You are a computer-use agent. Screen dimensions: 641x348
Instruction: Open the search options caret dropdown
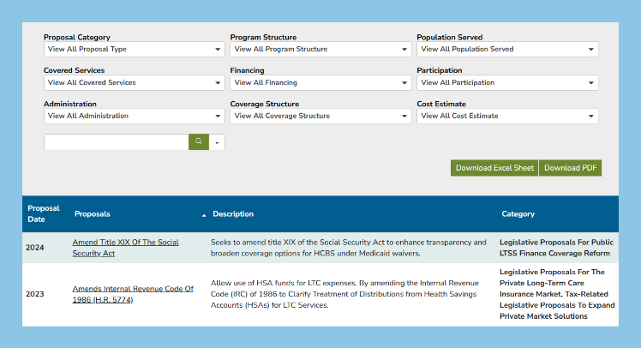pyautogui.click(x=218, y=142)
